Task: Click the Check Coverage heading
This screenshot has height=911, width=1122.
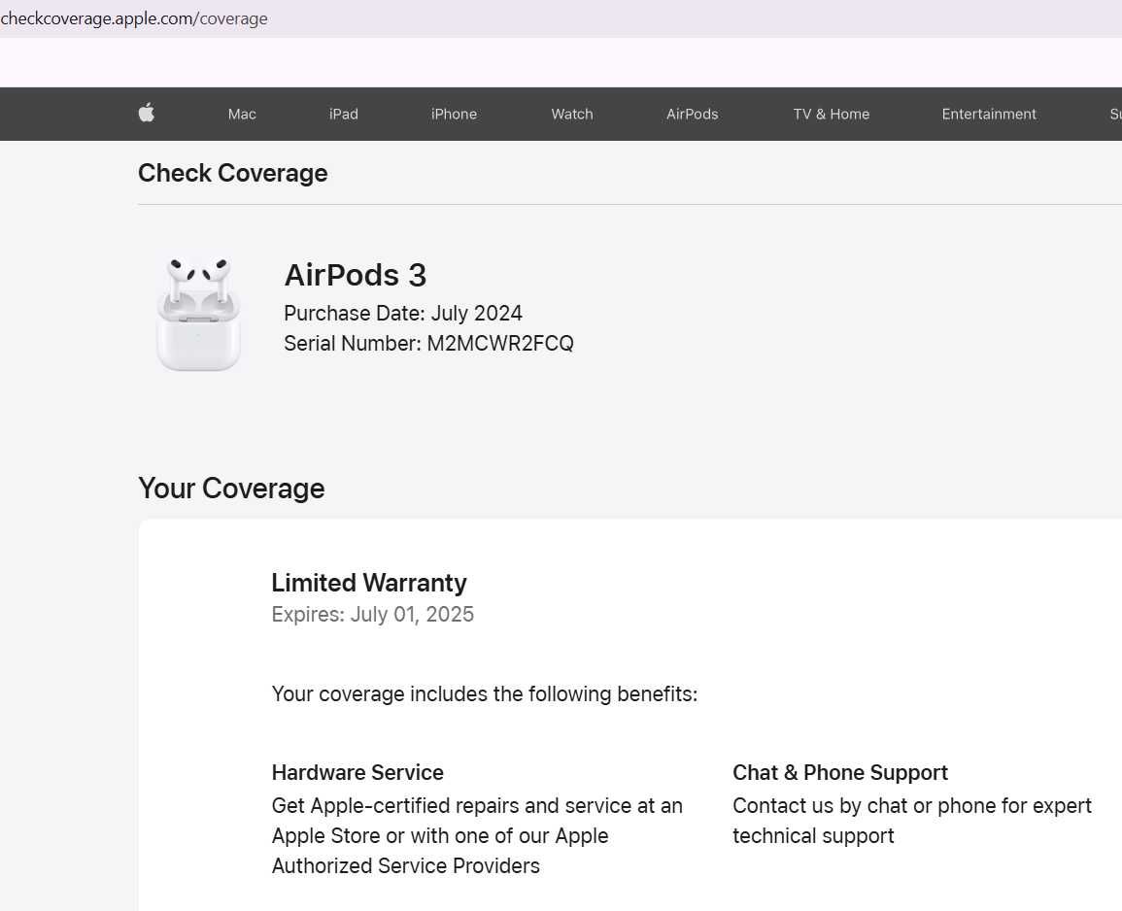Action: click(x=232, y=173)
